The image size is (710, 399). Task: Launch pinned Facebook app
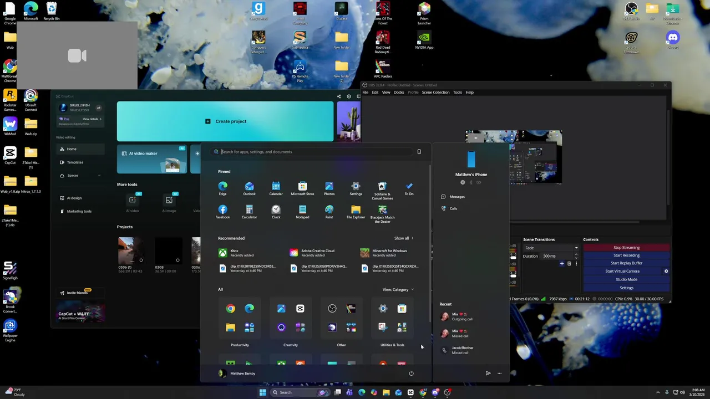coord(222,212)
